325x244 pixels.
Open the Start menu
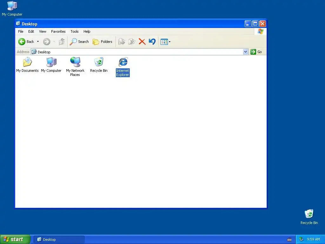tap(15, 240)
